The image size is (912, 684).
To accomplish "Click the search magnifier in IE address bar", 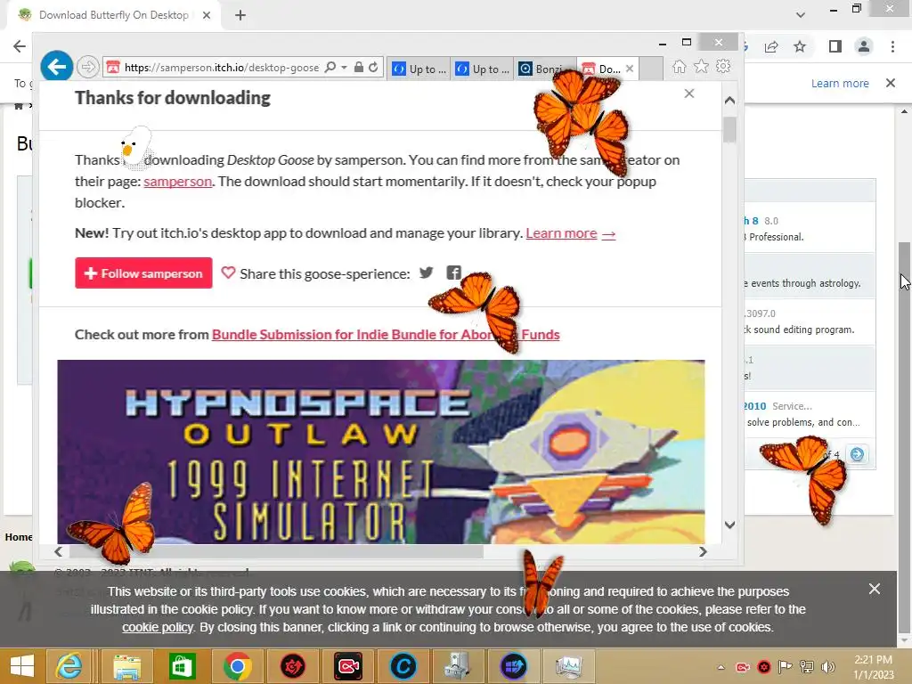I will click(x=330, y=68).
